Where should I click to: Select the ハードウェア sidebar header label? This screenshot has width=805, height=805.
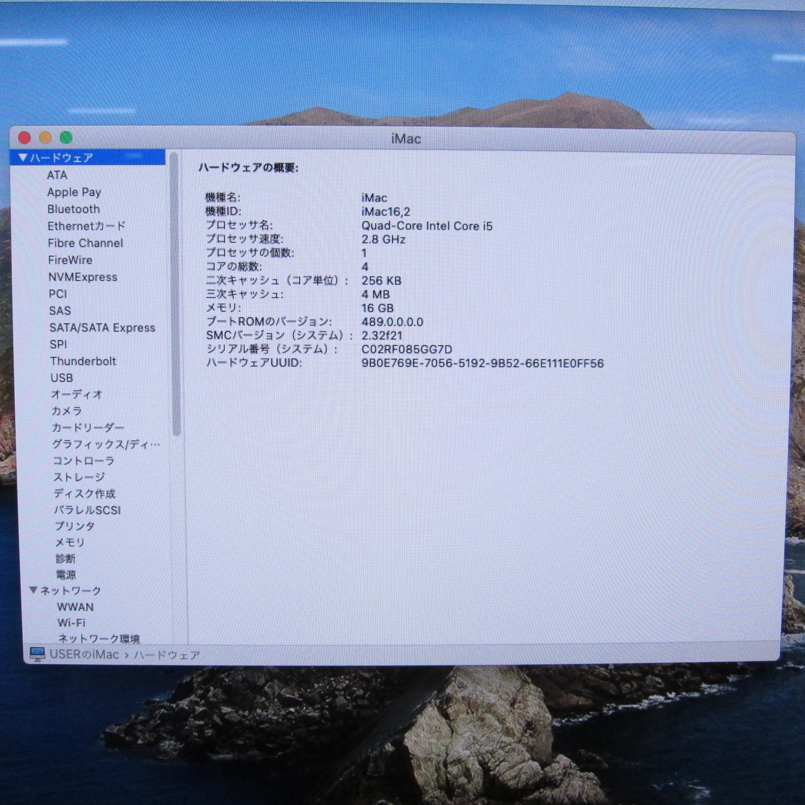pyautogui.click(x=61, y=158)
